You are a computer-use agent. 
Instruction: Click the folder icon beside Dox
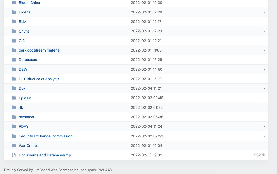pyautogui.click(x=14, y=88)
